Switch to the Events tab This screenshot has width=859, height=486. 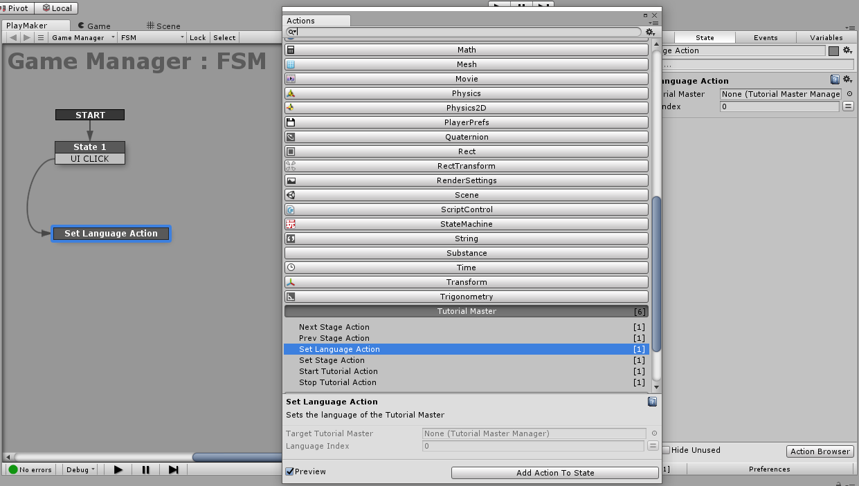(765, 37)
